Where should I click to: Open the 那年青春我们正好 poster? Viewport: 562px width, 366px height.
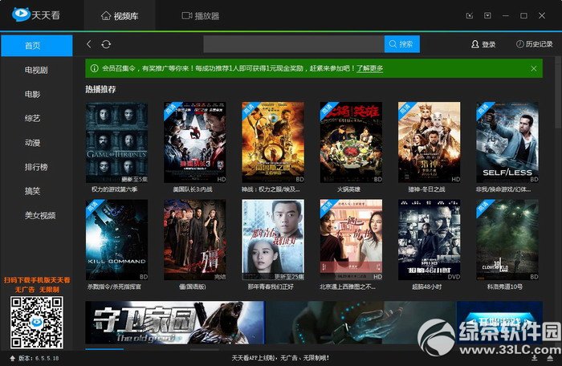[x=273, y=240]
